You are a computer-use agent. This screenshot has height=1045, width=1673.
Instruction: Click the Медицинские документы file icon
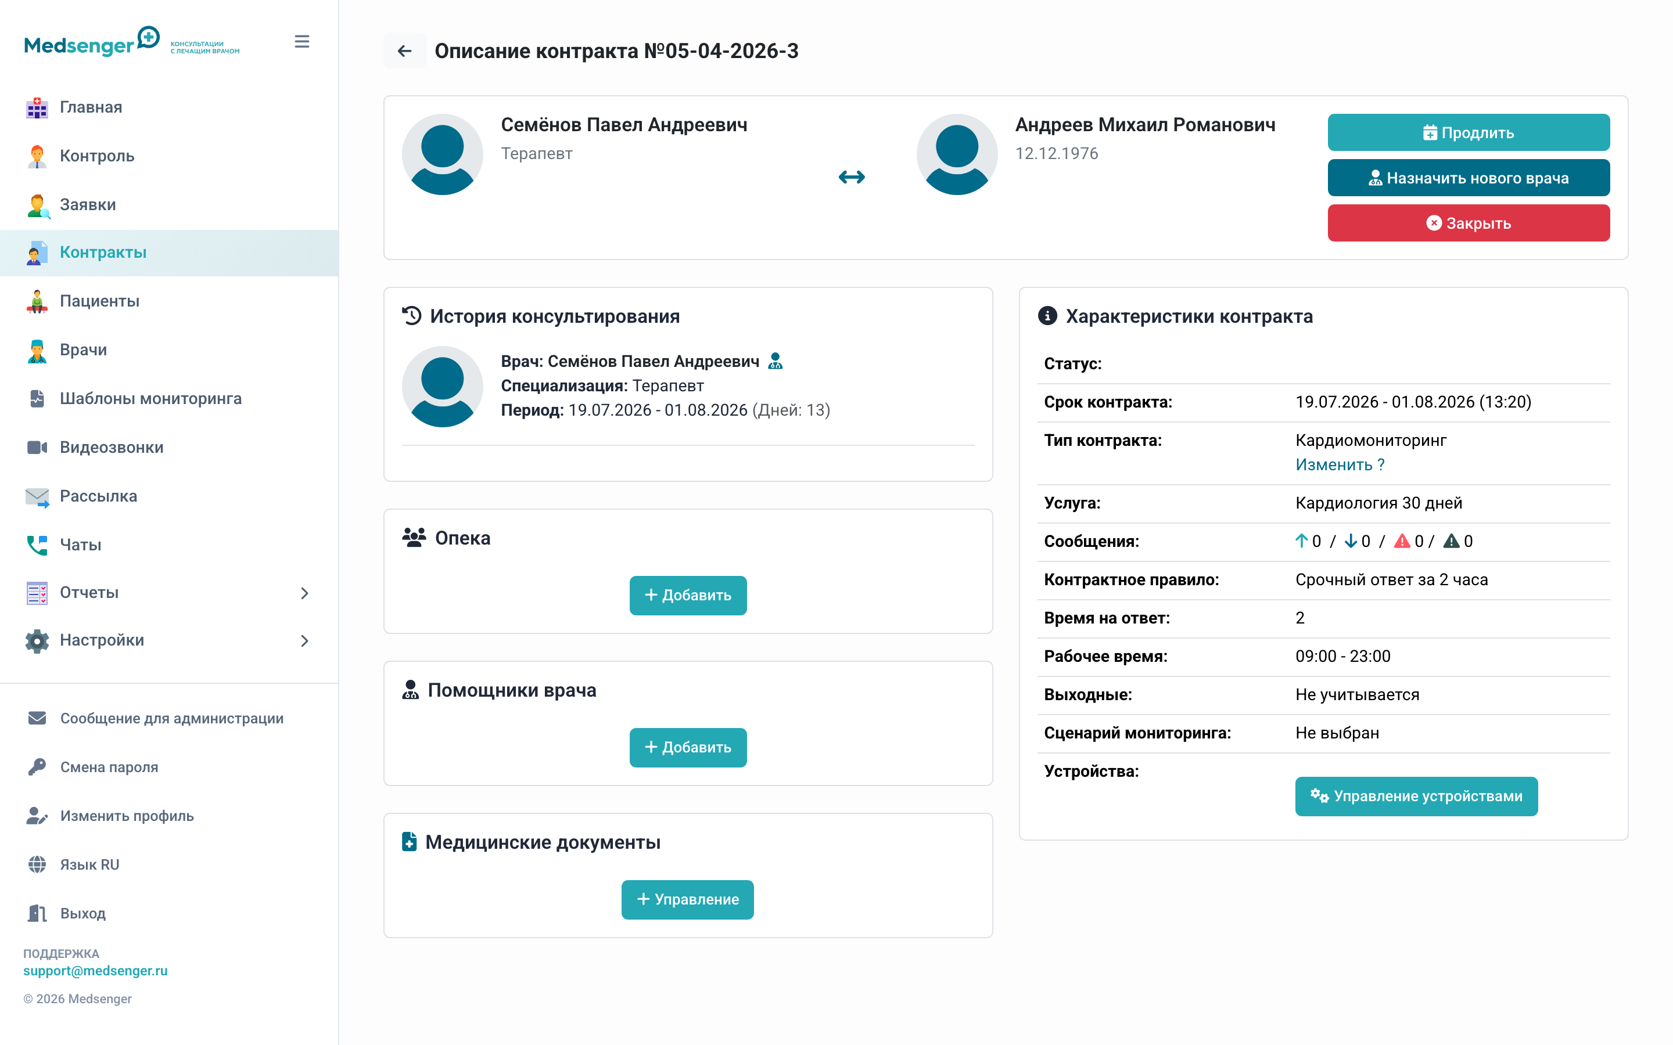[410, 842]
